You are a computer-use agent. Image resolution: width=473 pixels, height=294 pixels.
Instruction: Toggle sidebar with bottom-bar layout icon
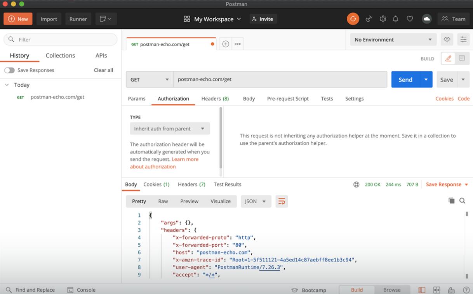[422, 290]
